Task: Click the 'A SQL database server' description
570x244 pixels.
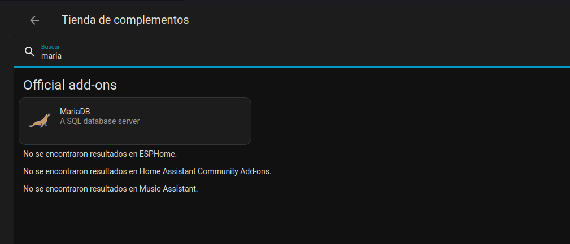Action: 99,121
